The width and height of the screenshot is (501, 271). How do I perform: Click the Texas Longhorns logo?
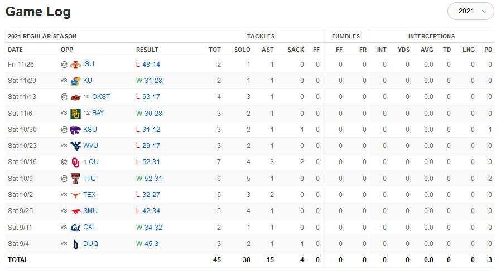75,195
